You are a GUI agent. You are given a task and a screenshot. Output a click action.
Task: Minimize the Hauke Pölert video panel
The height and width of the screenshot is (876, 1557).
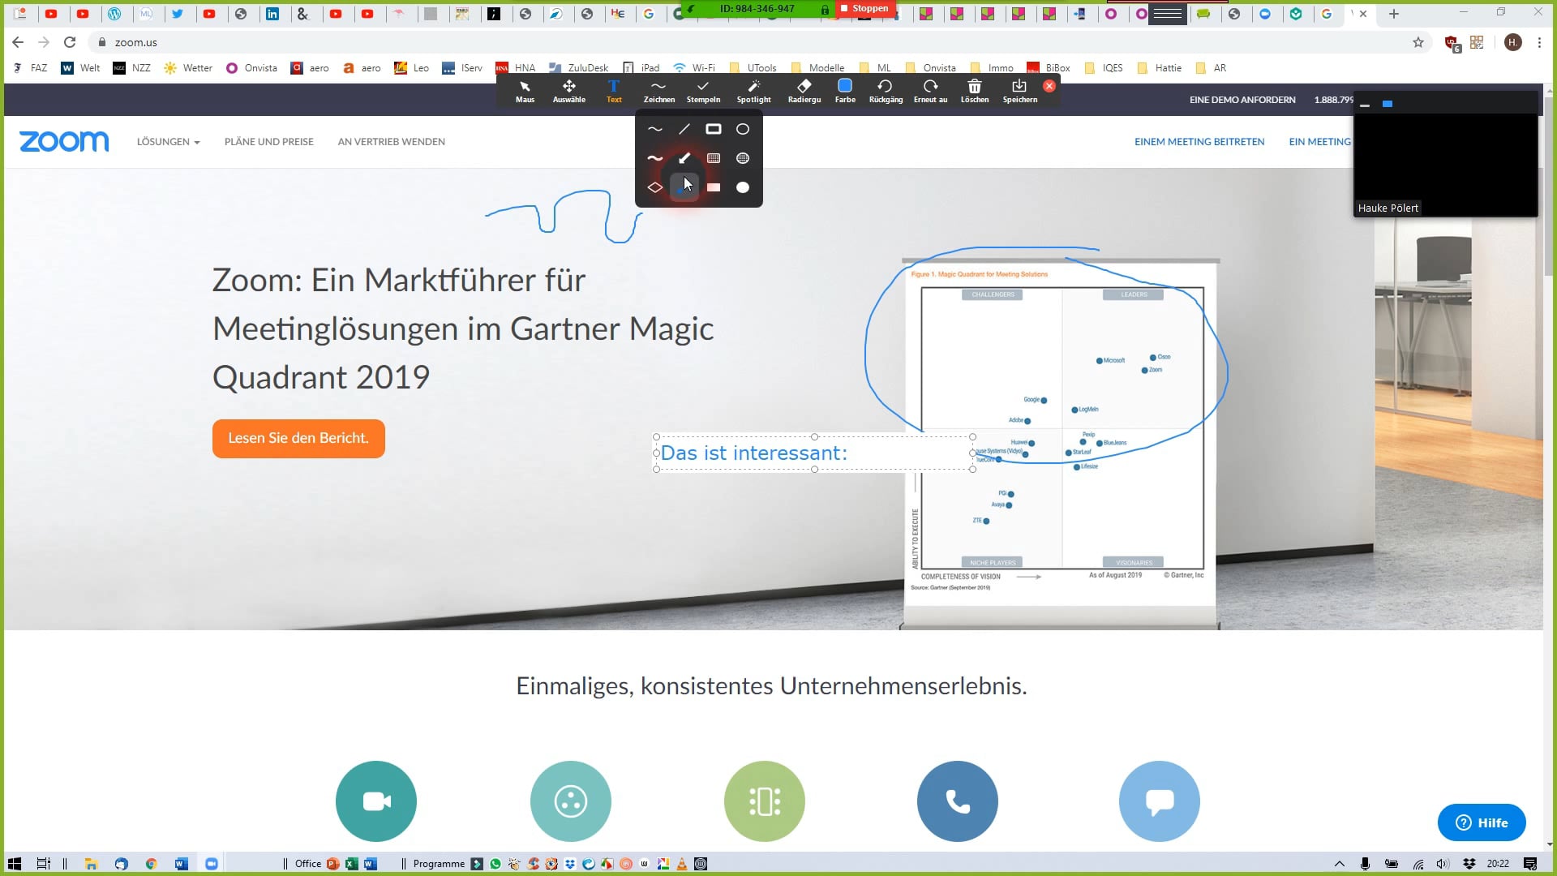[1365, 105]
